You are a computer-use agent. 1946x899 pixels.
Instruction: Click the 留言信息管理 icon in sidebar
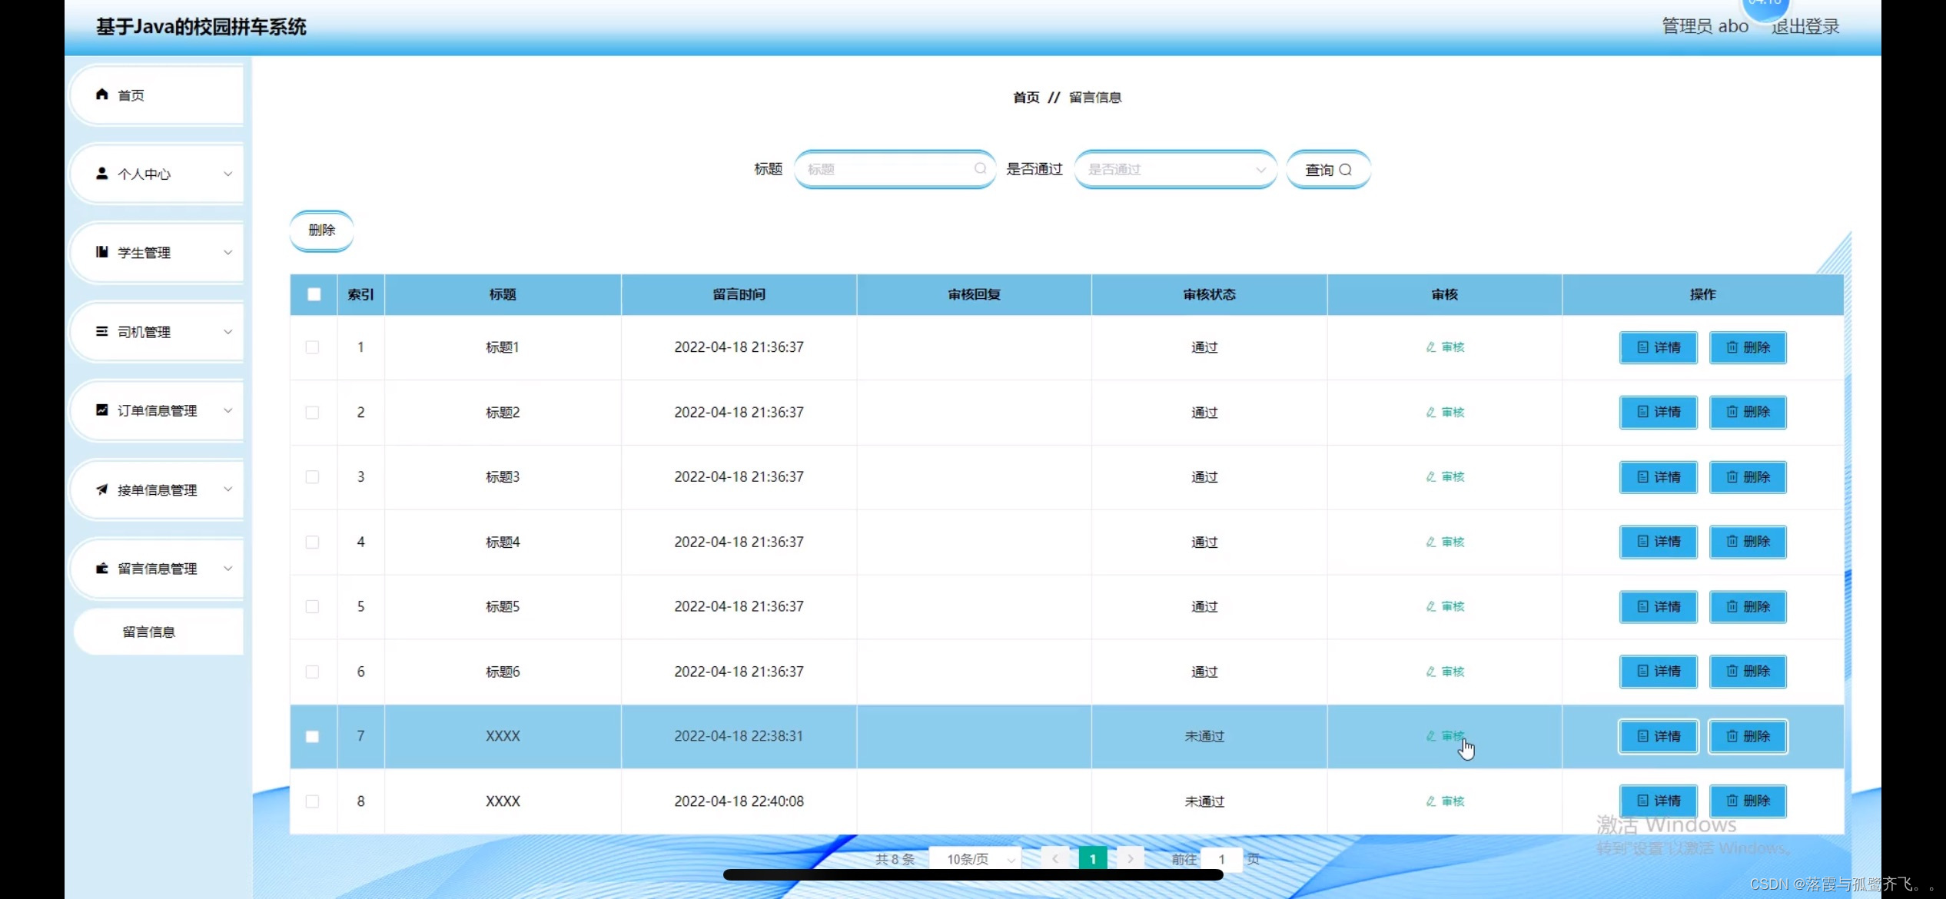point(101,569)
